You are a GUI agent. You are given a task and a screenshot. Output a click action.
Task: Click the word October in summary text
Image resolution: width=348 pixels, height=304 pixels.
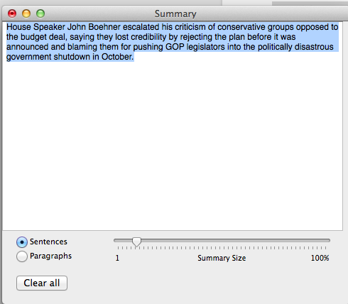point(117,57)
